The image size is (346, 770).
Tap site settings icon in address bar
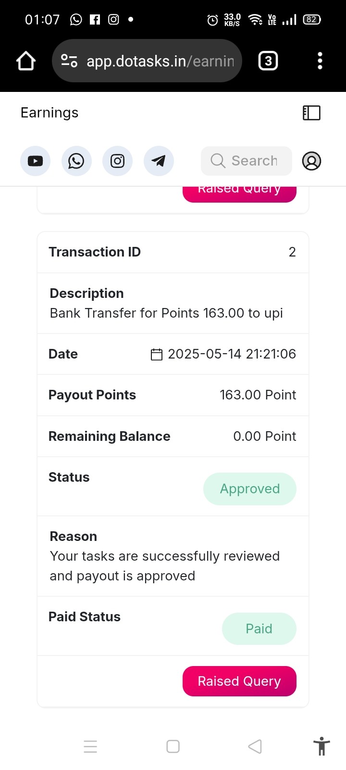point(69,61)
